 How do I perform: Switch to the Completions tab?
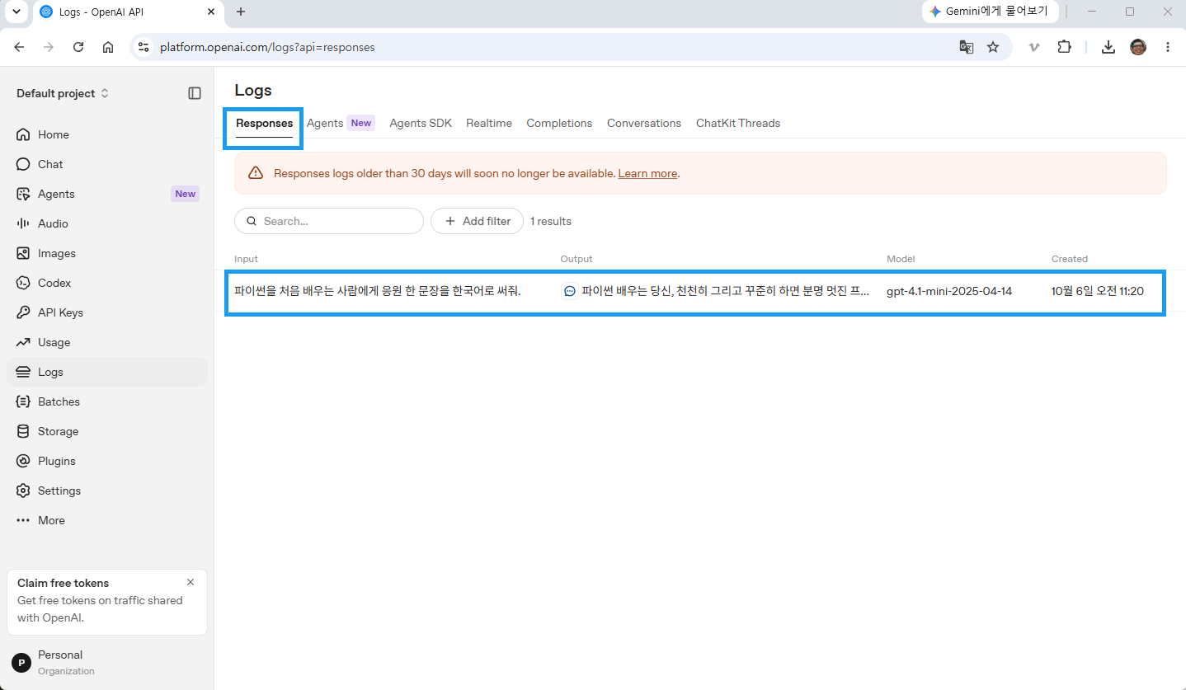tap(559, 123)
